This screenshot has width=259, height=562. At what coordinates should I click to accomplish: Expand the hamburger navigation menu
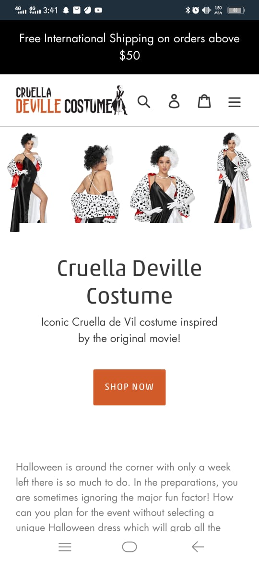(235, 102)
